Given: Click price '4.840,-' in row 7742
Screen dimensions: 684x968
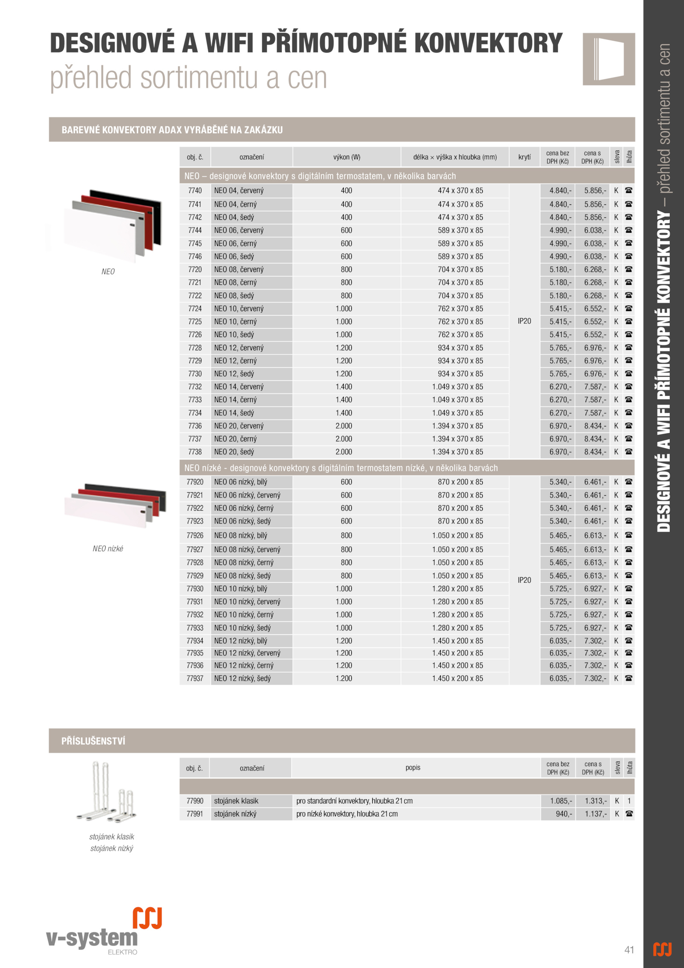Looking at the screenshot, I should (560, 217).
